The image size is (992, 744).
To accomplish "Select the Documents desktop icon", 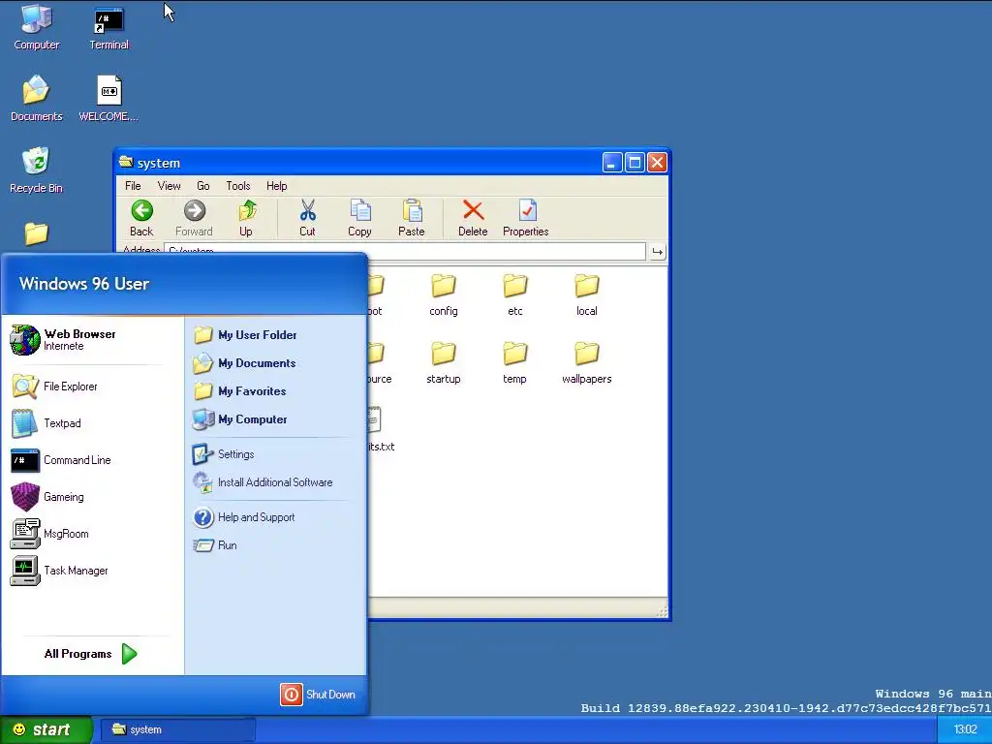I will (37, 99).
